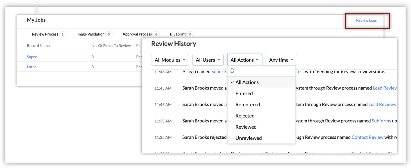Expand the All Users dropdown
This screenshot has height=168, width=411.
tap(208, 60)
